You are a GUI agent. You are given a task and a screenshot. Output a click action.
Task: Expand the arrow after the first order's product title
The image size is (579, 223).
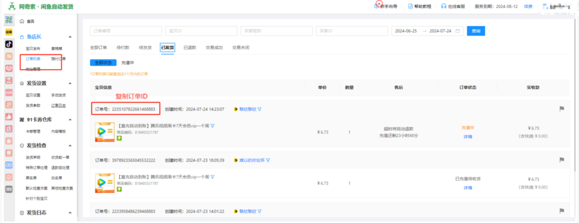tap(213, 126)
